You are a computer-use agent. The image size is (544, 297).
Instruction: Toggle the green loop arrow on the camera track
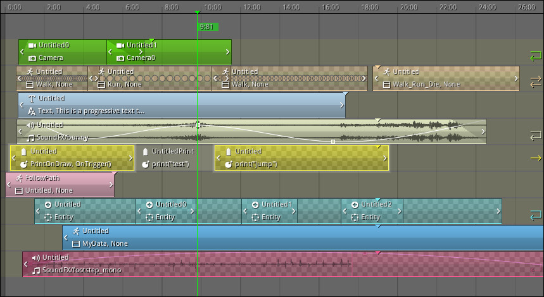[536, 56]
